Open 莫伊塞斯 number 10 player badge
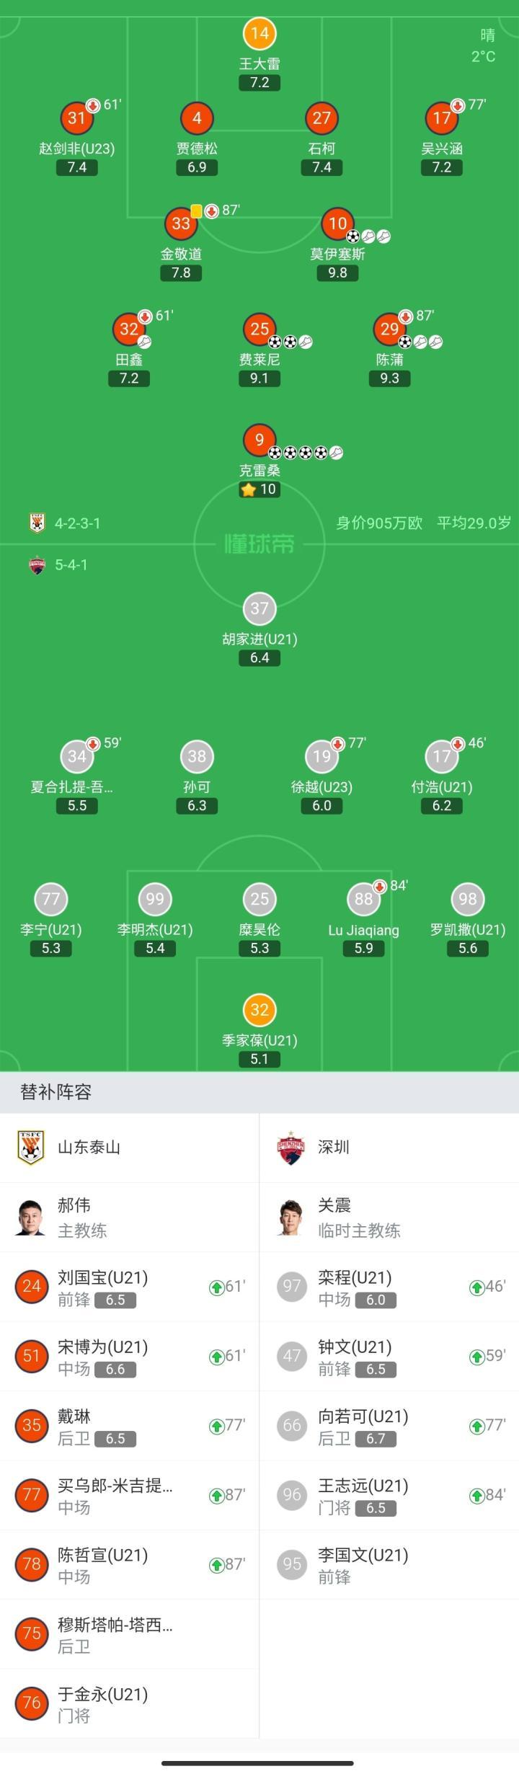The height and width of the screenshot is (1774, 519). point(337,223)
